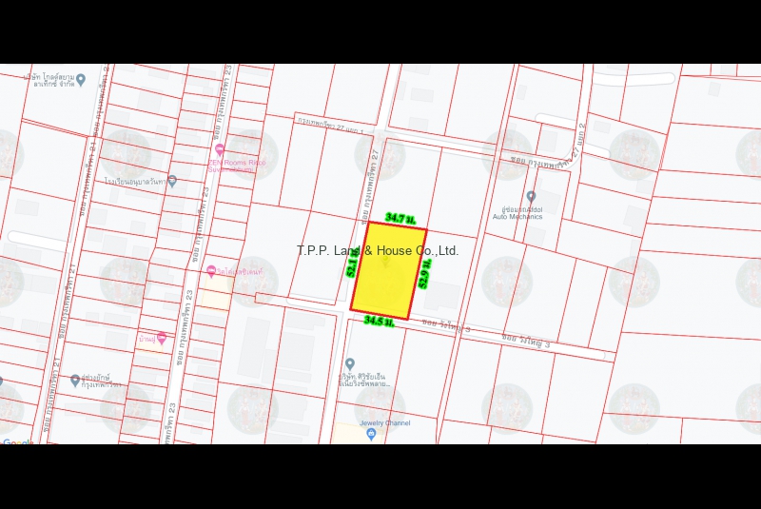Click the บริษัท ศิวิชัย company label
This screenshot has width=761, height=509.
(364, 380)
